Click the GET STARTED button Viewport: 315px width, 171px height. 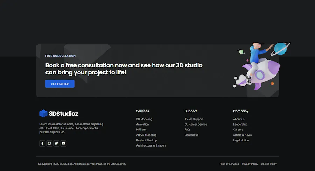pyautogui.click(x=60, y=84)
